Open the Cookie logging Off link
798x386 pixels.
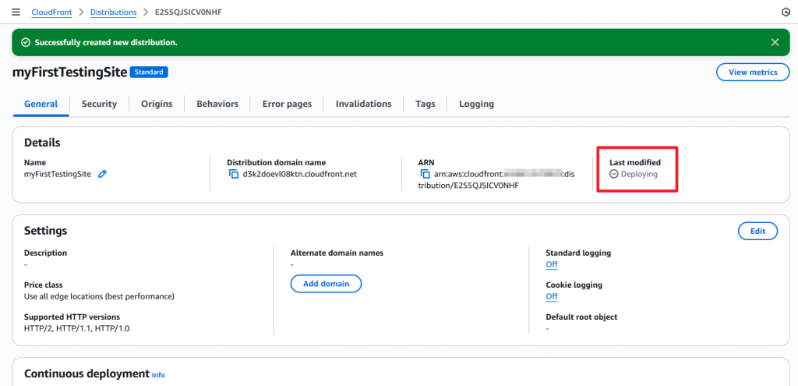click(x=552, y=296)
